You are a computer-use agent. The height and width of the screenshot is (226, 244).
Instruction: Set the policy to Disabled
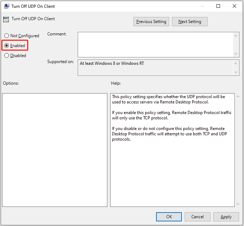click(6, 56)
